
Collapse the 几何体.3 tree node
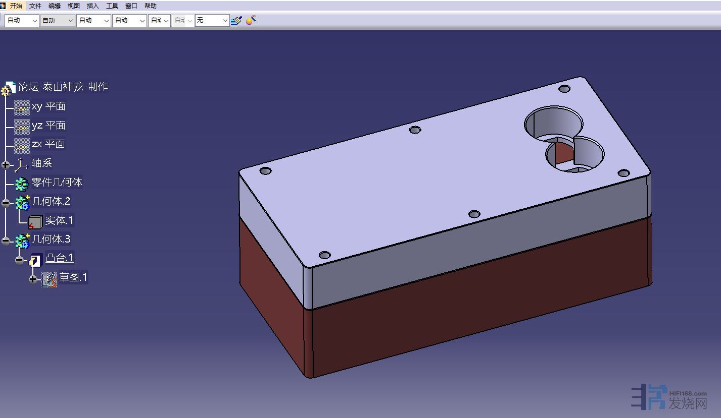pyautogui.click(x=6, y=241)
